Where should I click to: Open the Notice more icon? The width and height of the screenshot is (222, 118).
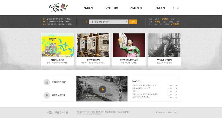coord(178,79)
